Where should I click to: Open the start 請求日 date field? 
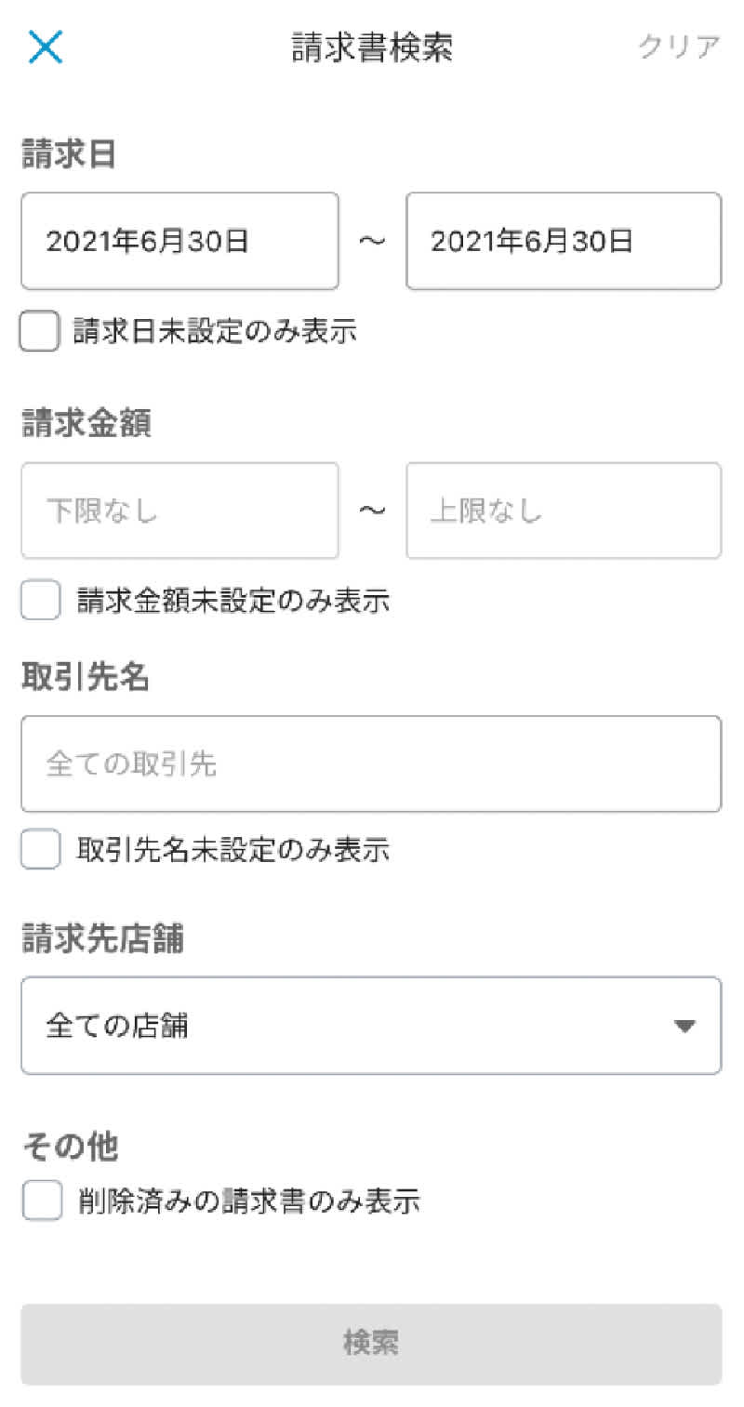click(179, 242)
